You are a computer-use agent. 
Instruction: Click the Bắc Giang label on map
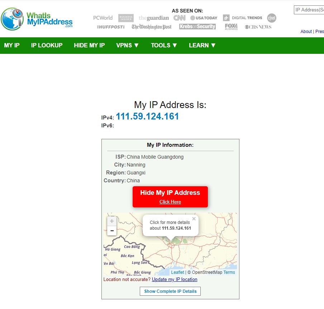tap(142, 272)
